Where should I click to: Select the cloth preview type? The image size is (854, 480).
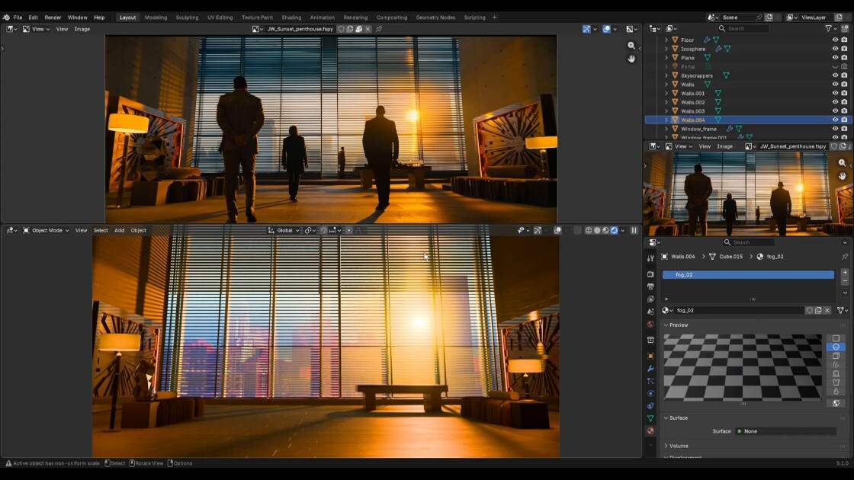[x=836, y=382]
